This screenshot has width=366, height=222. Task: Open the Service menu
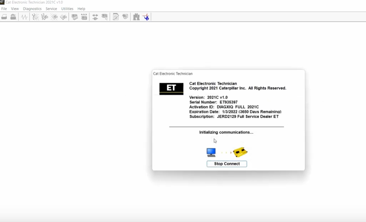pyautogui.click(x=51, y=9)
